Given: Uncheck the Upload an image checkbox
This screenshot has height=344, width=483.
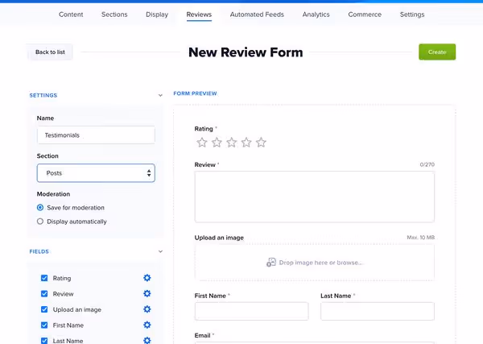Looking at the screenshot, I should (44, 309).
